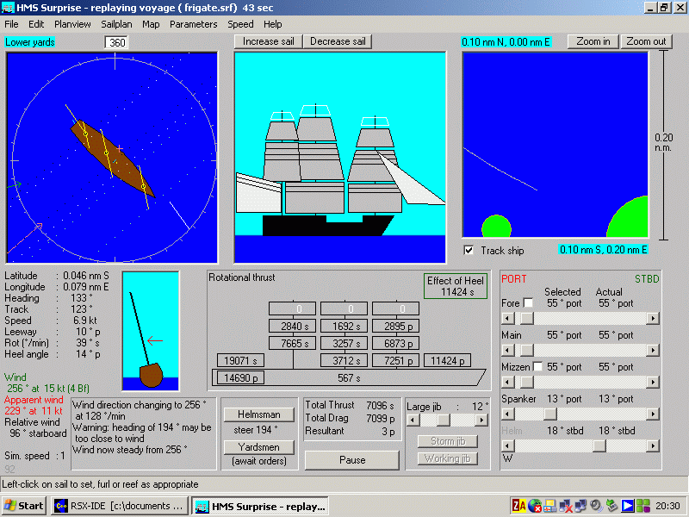Open the Speed menu
Viewport: 689px width, 517px height.
[240, 24]
